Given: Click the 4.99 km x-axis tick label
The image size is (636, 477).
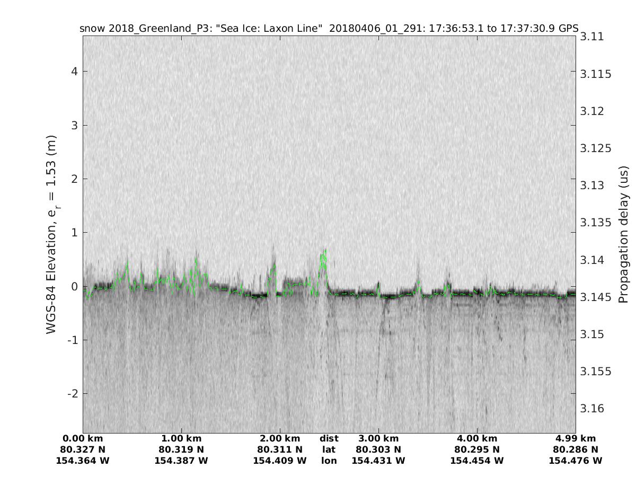Looking at the screenshot, I should 576,438.
